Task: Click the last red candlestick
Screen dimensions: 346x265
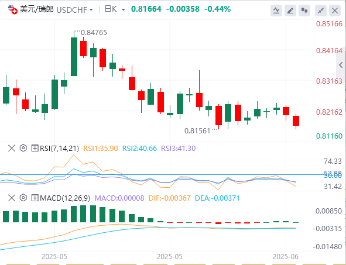Action: coord(296,121)
